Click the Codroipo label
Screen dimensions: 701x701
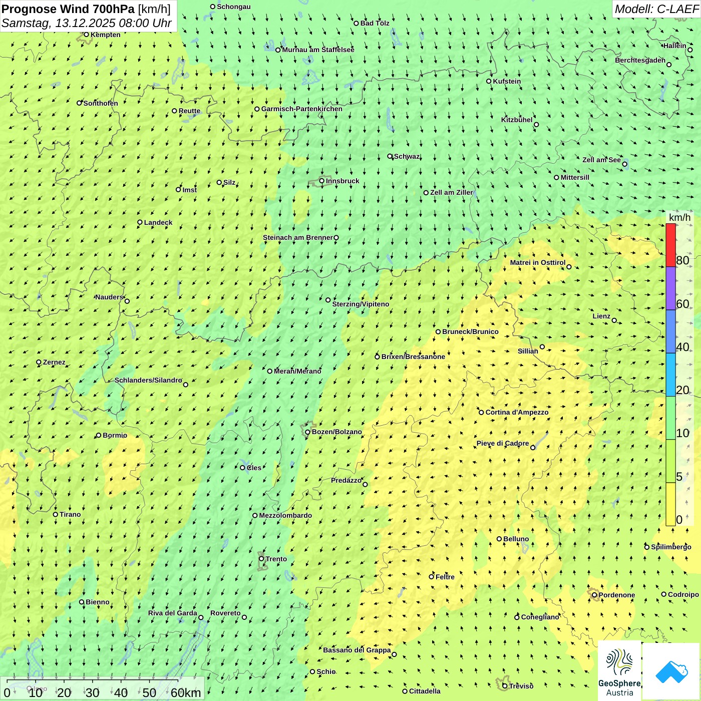[683, 594]
